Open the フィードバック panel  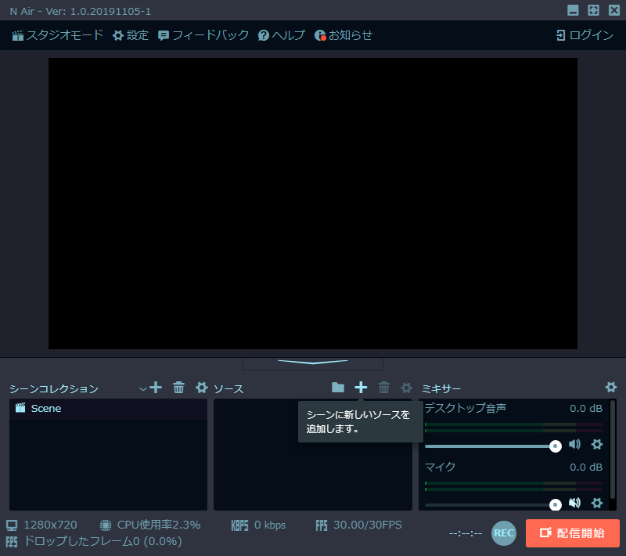click(x=207, y=34)
